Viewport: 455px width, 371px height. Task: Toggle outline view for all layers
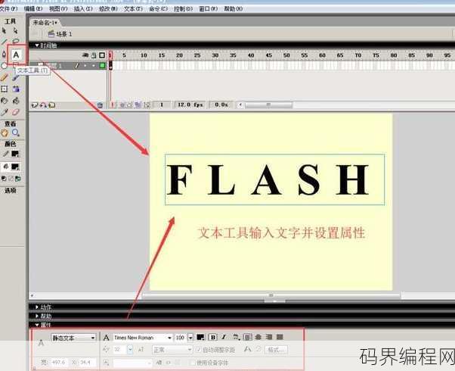(102, 55)
